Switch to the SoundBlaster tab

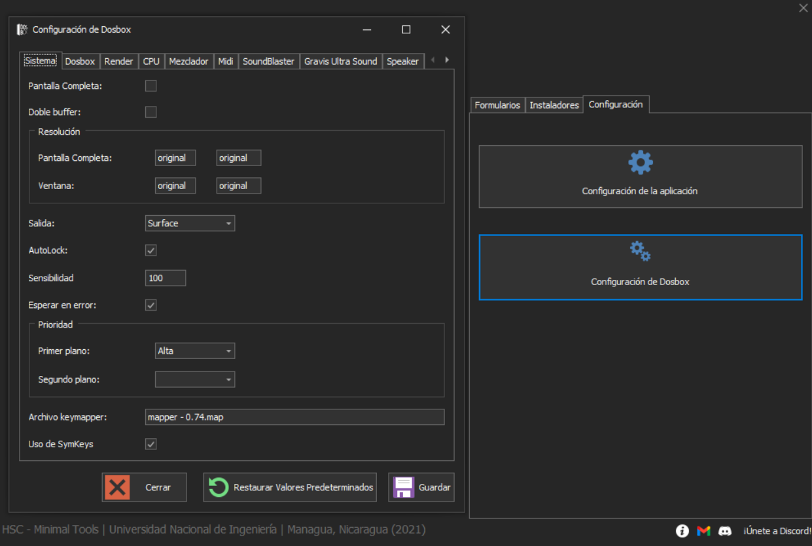coord(268,61)
